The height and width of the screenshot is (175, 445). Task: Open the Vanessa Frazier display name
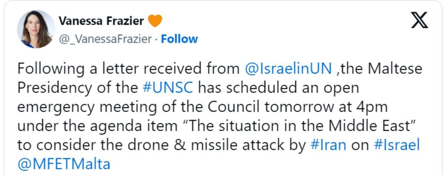101,21
